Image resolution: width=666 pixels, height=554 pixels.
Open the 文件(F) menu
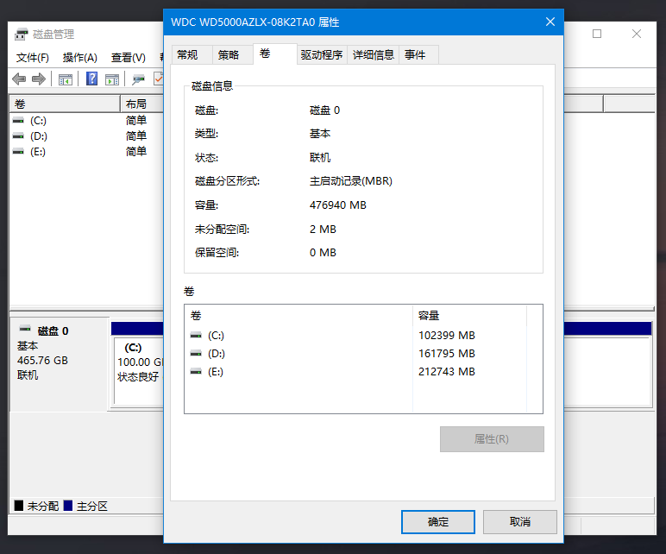(x=33, y=58)
